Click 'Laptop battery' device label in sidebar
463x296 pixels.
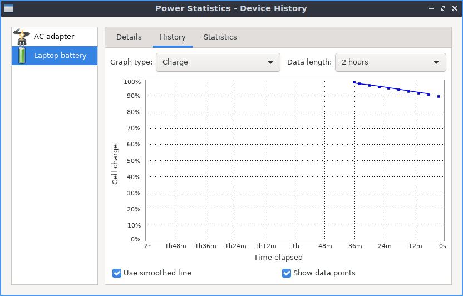60,56
